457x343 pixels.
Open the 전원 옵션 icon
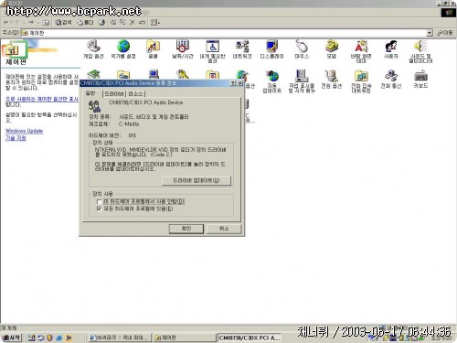331,79
